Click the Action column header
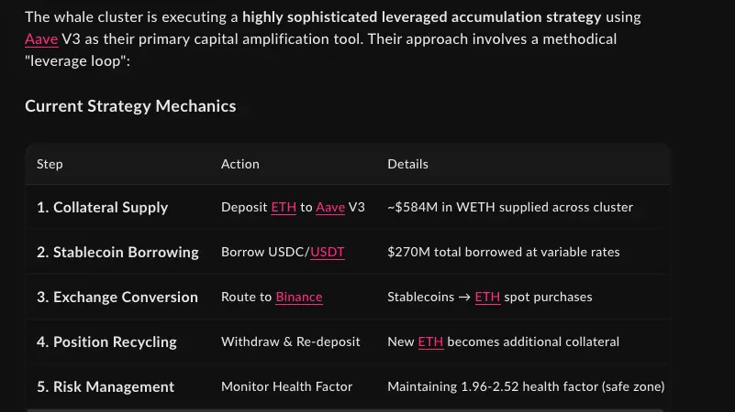Screen dimensions: 735x412 pos(240,164)
